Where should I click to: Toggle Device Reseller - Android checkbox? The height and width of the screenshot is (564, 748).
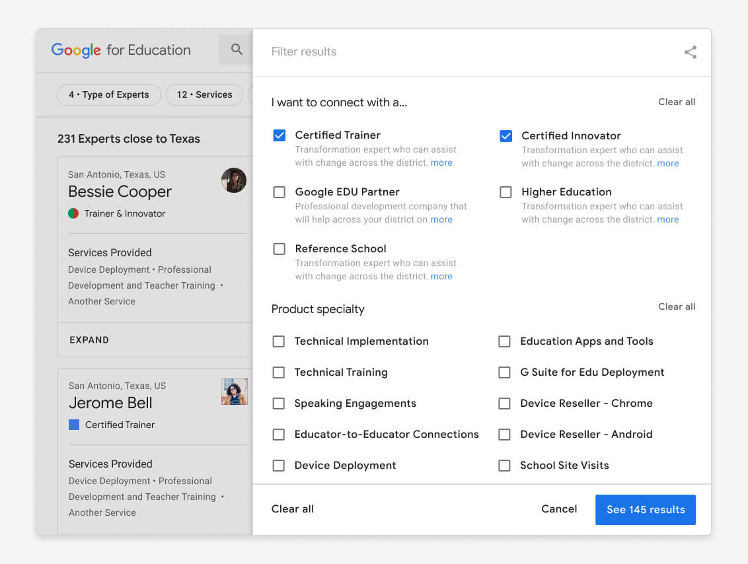(504, 435)
